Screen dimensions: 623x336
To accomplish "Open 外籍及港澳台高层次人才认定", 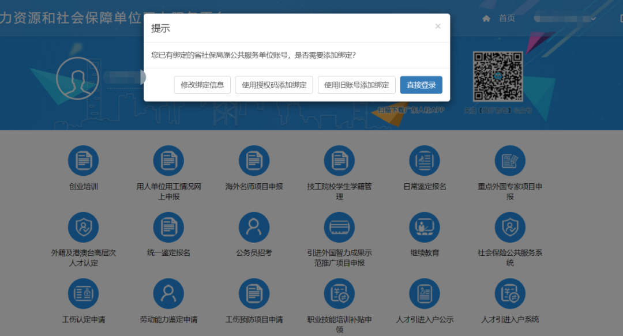I will coord(83,227).
